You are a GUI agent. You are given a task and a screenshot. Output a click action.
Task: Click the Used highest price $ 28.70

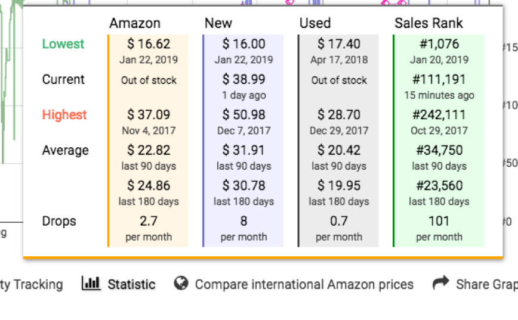tap(339, 115)
